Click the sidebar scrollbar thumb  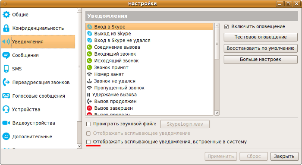click(x=79, y=67)
